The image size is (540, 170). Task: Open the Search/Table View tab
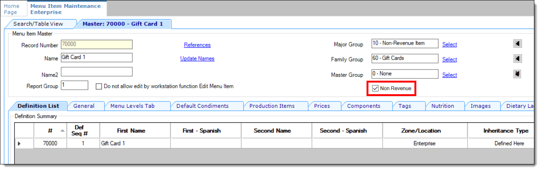(38, 24)
